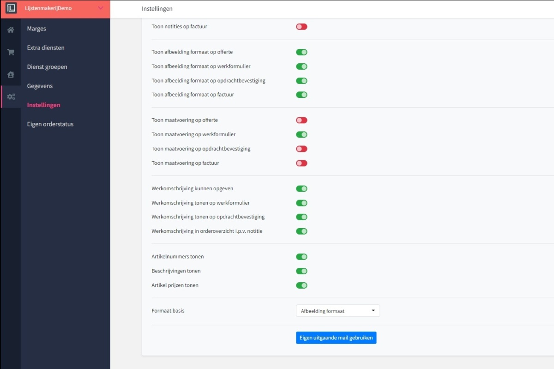554x369 pixels.
Task: Click the Instellingen page title
Action: [157, 9]
